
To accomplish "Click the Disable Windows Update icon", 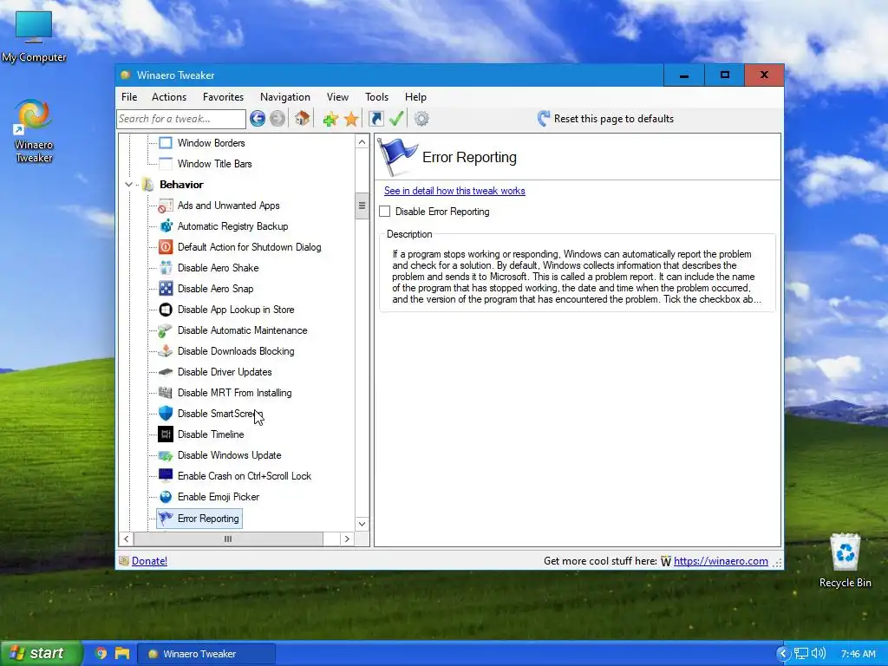I will click(166, 455).
